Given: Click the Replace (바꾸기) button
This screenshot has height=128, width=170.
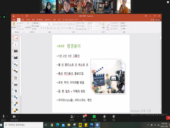Looking at the screenshot, I should [124, 26].
